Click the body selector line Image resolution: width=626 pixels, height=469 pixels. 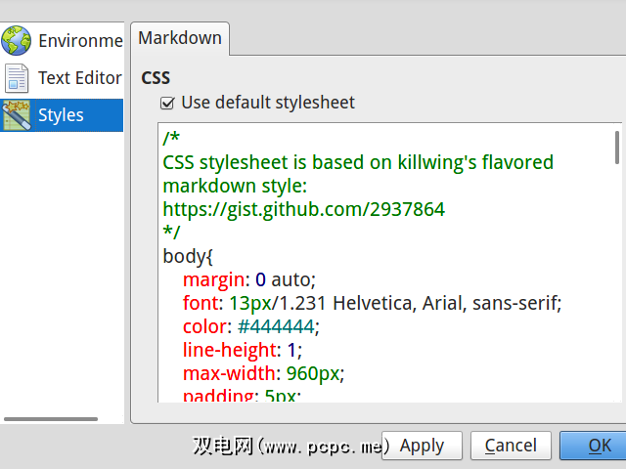188,255
